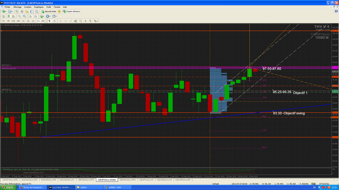Viewport: 339px width, 190px height.
Task: Select the crosshair cursor tool
Action: pyautogui.click(x=55, y=21)
